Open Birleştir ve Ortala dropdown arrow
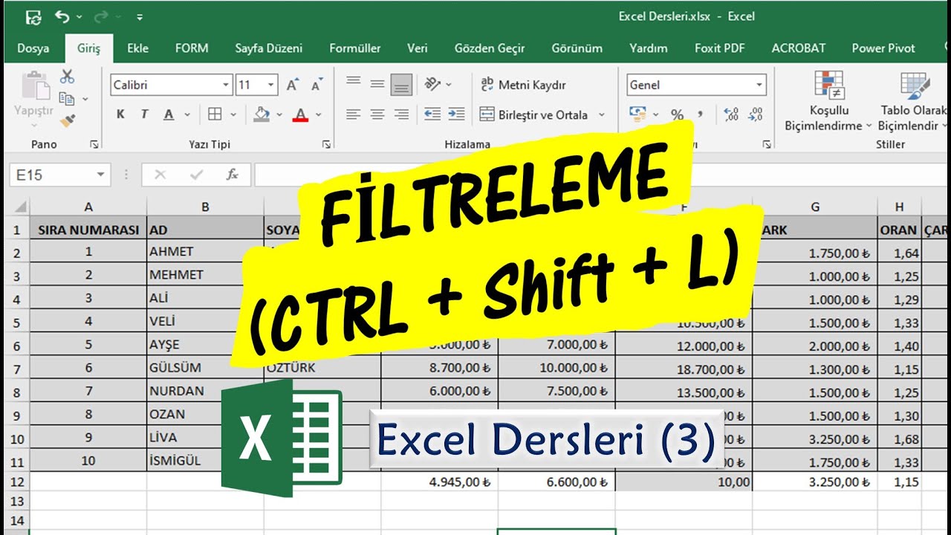Image resolution: width=951 pixels, height=535 pixels. (601, 115)
